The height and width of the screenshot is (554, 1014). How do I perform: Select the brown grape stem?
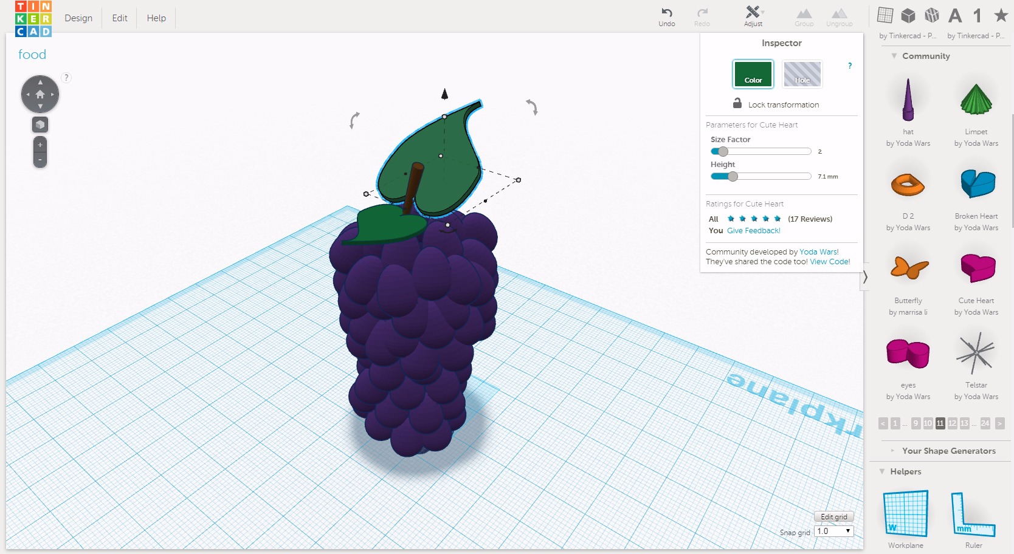(413, 187)
